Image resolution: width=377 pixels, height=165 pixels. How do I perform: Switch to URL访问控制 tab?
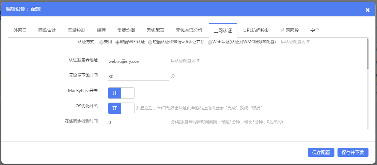click(x=256, y=30)
